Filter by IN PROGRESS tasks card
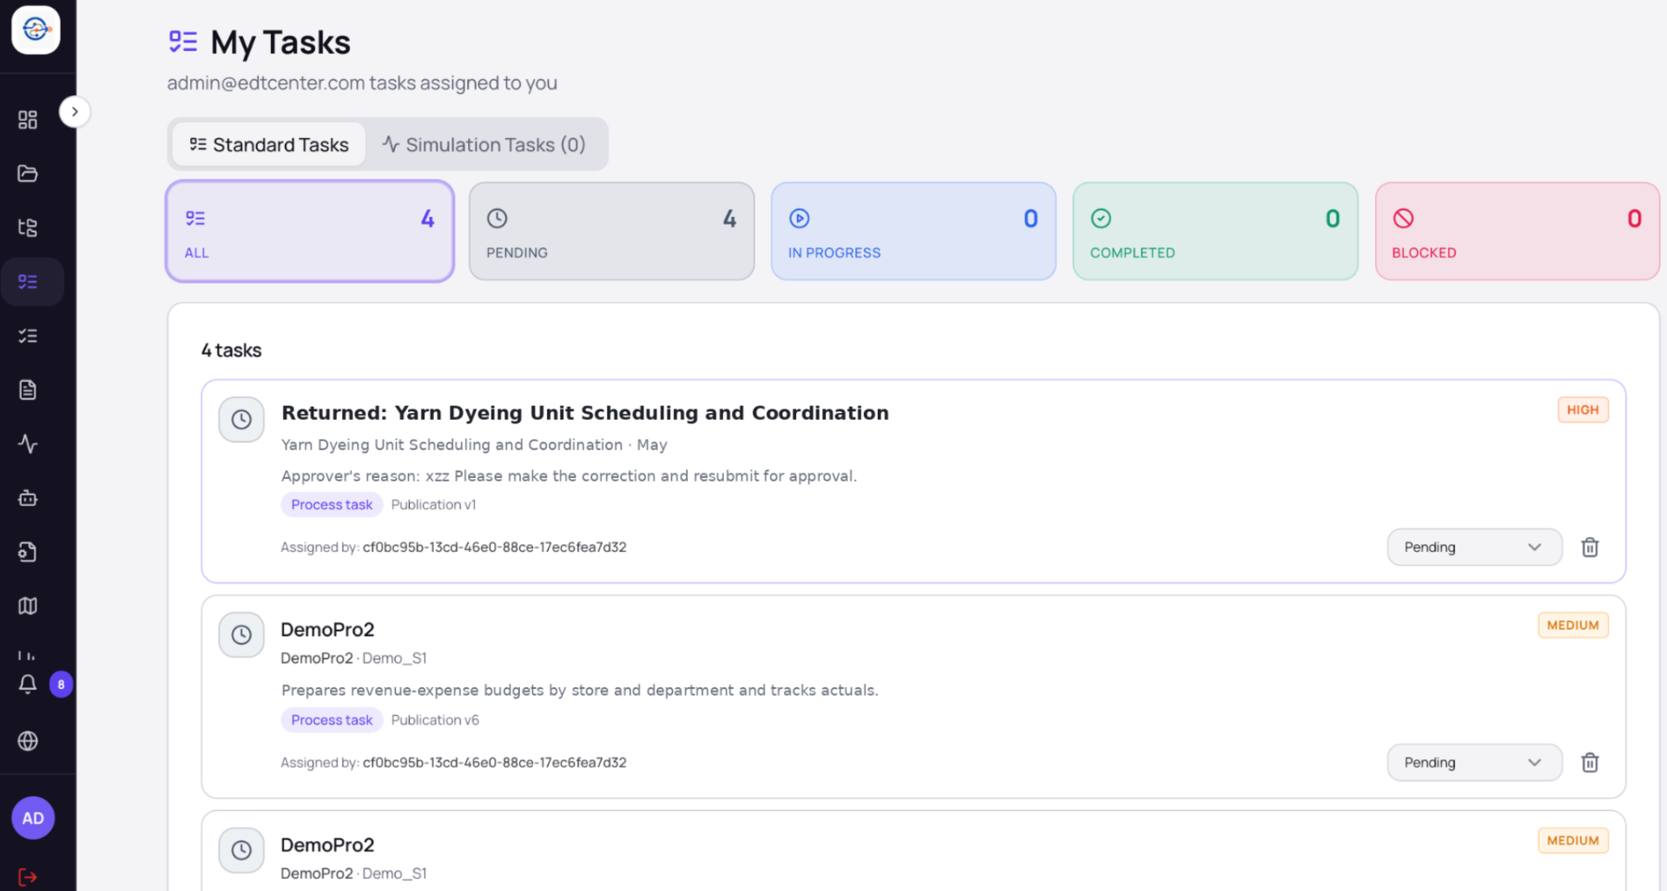 pyautogui.click(x=913, y=231)
